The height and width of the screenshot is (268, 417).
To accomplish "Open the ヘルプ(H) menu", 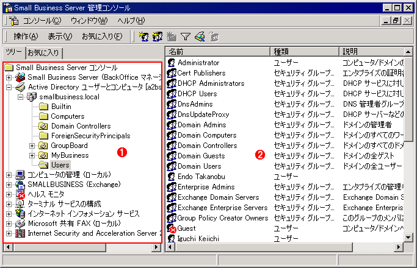I will click(x=131, y=21).
